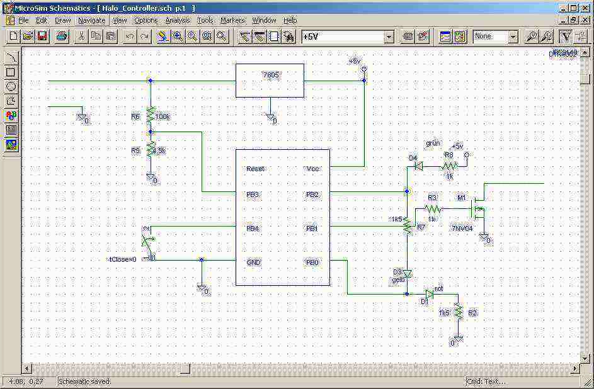
Task: Click the Cut scissors icon
Action: (x=81, y=37)
